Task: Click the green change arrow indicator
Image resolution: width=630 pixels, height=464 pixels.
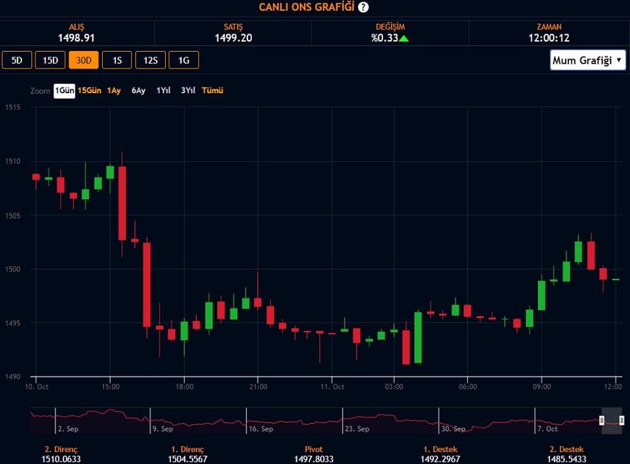Action: [x=404, y=38]
